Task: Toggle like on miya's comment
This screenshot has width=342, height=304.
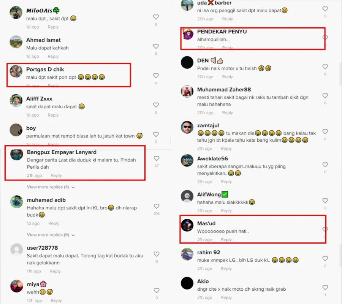Action: click(157, 290)
